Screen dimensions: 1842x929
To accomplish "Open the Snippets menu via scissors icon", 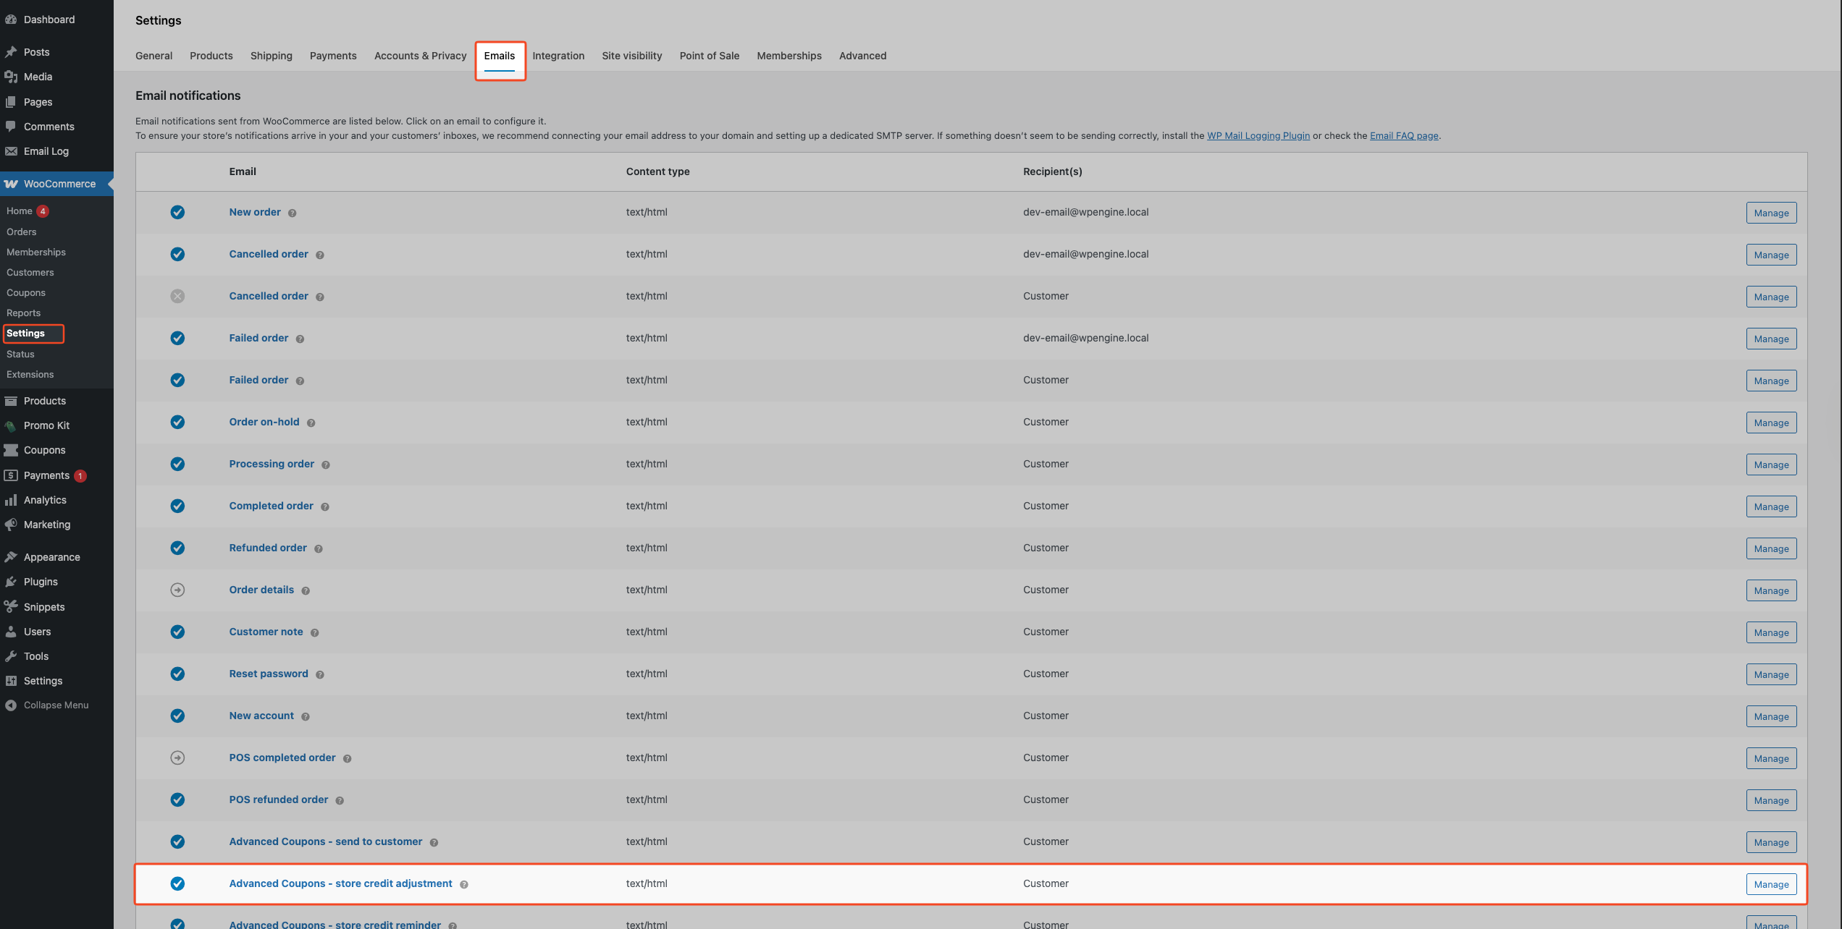I will coord(11,606).
